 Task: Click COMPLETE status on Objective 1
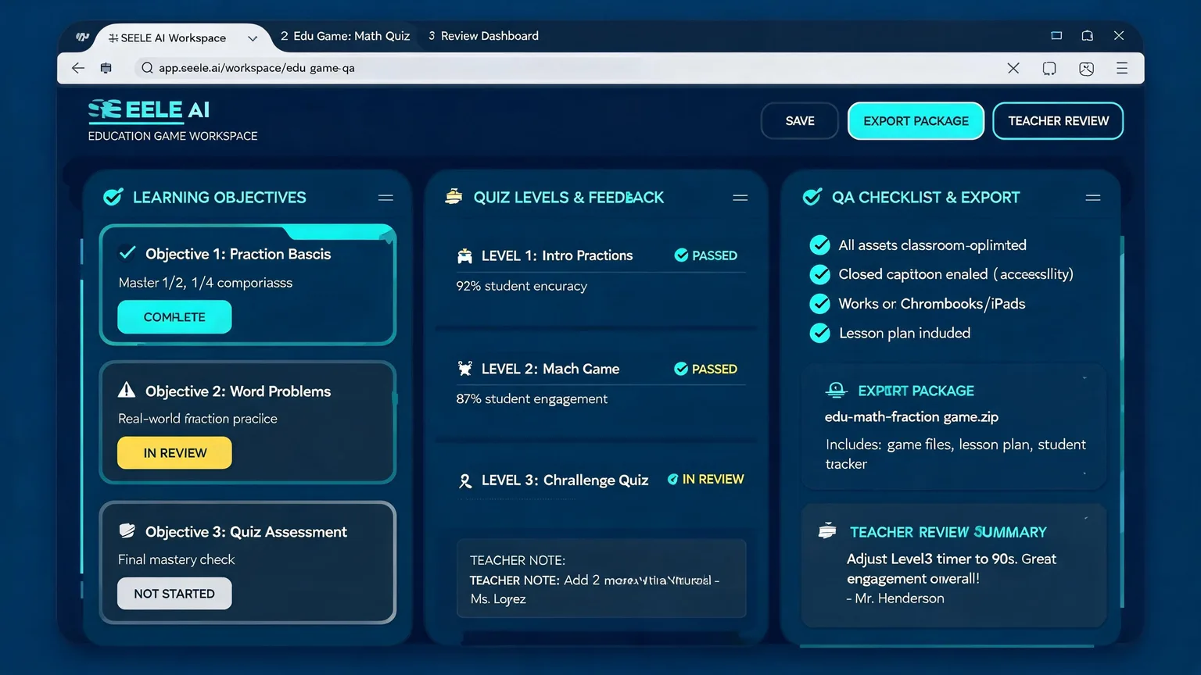click(174, 317)
